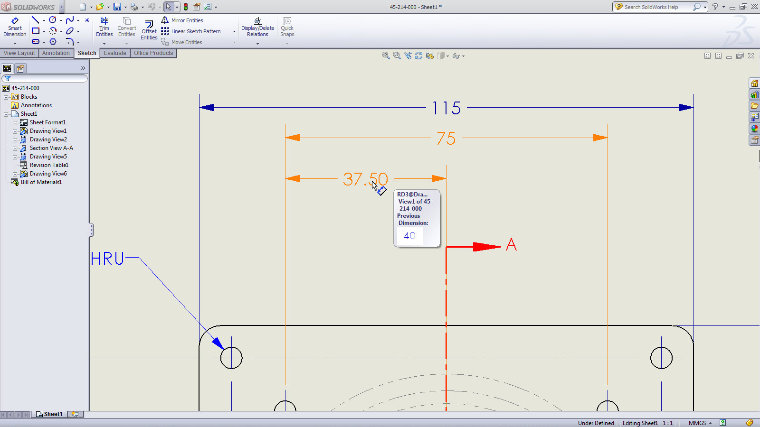Select Bill of Materials1 in tree
The image size is (760, 427).
pos(41,182)
